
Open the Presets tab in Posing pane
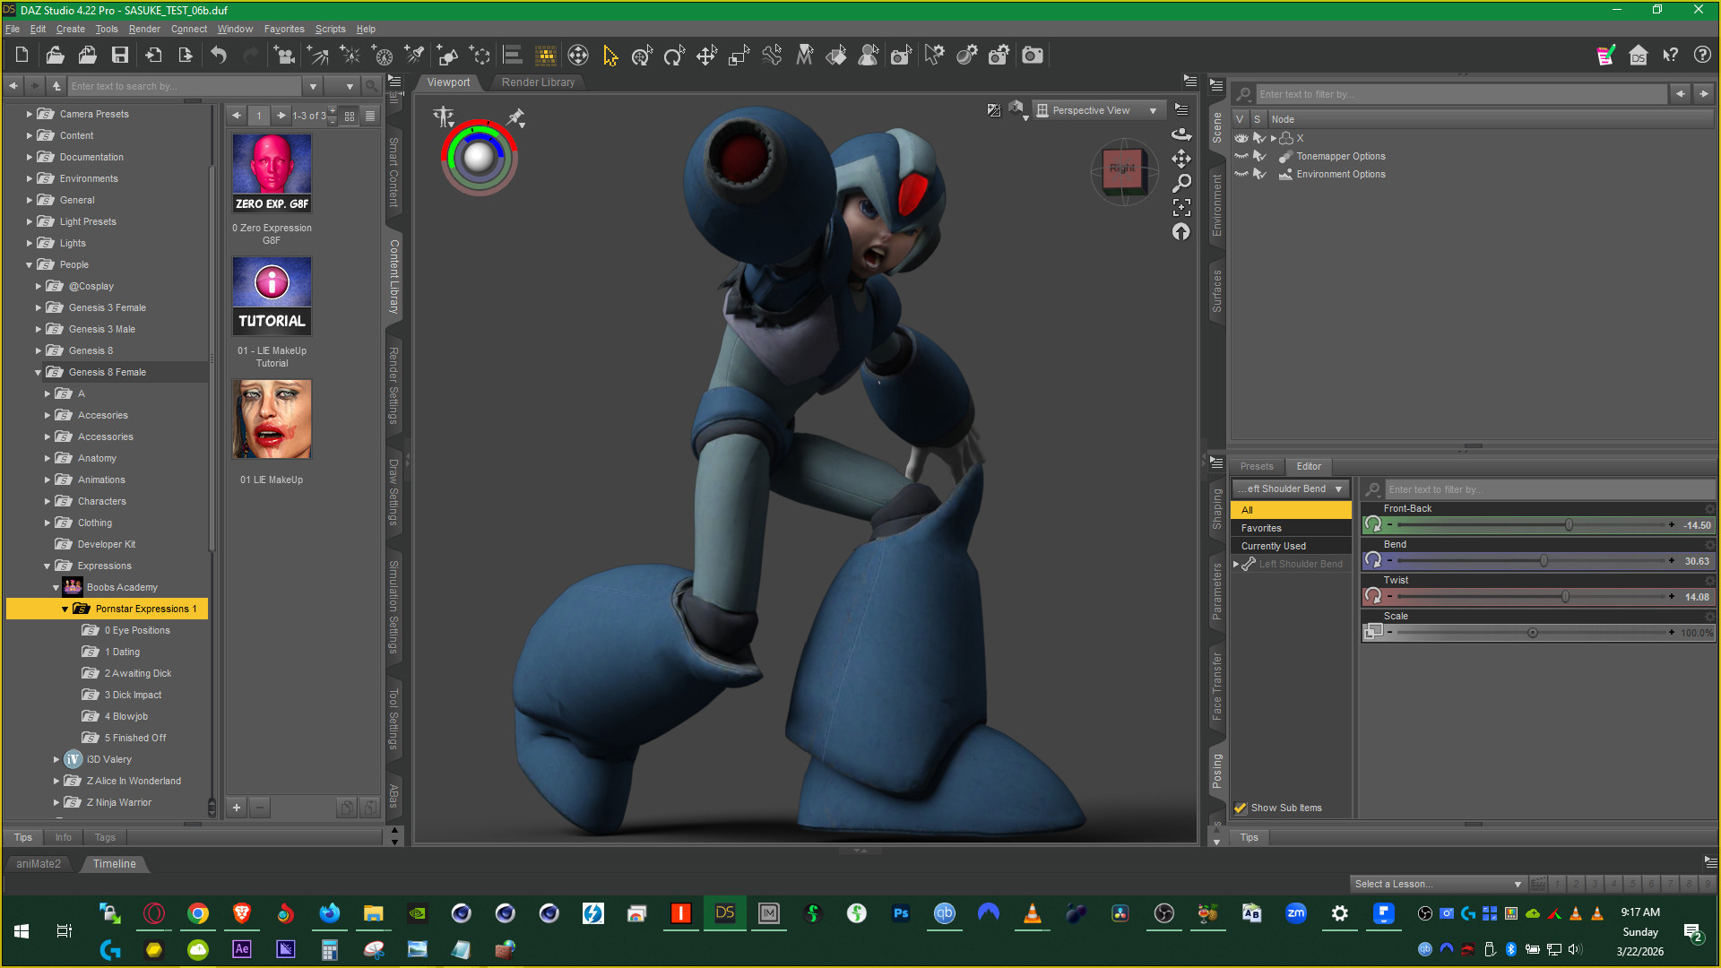1256,466
